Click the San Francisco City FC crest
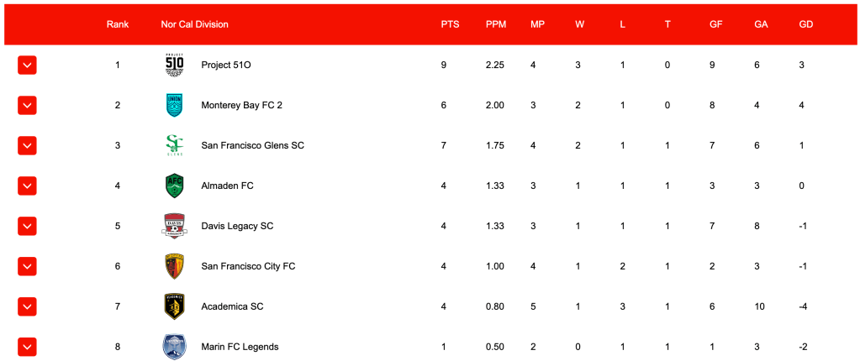The height and width of the screenshot is (361, 860). pos(174,266)
